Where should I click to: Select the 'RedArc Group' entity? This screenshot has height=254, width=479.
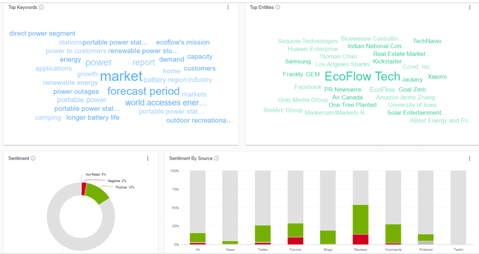tap(283, 110)
